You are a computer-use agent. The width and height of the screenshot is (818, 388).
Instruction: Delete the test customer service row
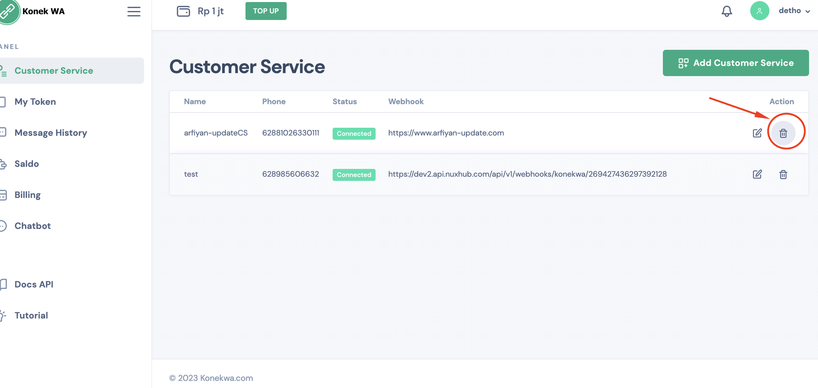click(783, 174)
